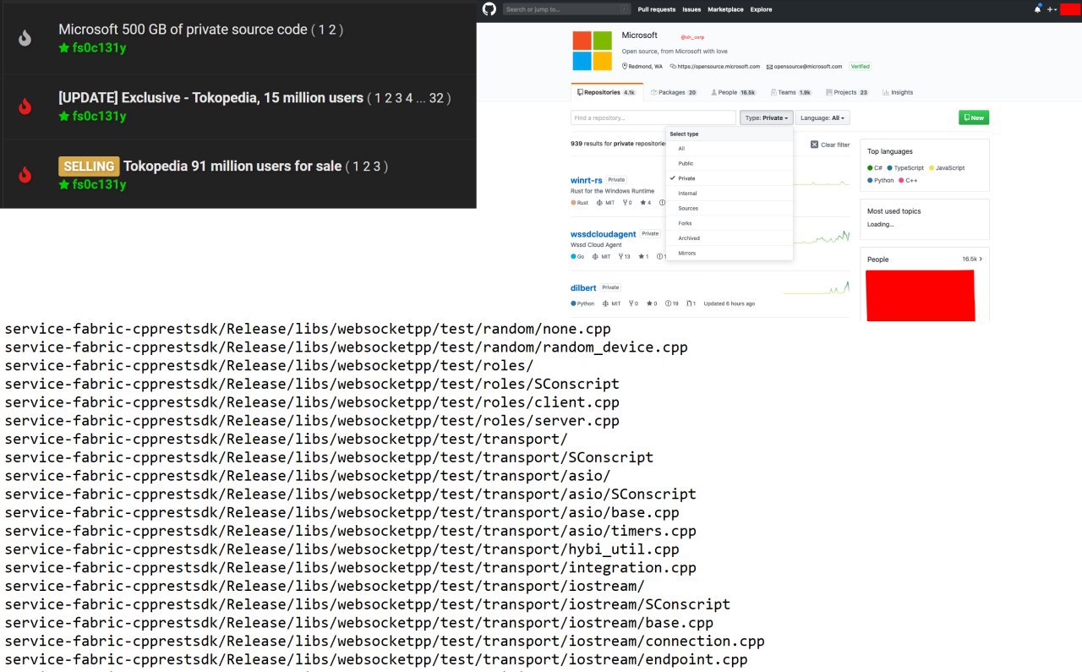Click the red flame icon beside SELLING Tokopedia thread
This screenshot has width=1082, height=672.
point(25,174)
